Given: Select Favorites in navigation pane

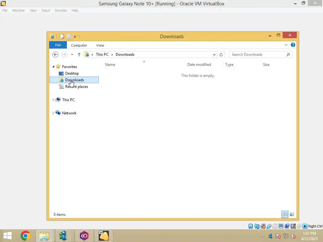Looking at the screenshot, I should coord(69,67).
